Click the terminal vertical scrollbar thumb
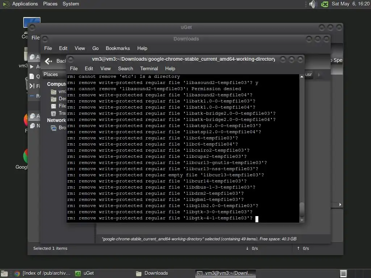The width and height of the screenshot is (371, 278). coord(302,210)
